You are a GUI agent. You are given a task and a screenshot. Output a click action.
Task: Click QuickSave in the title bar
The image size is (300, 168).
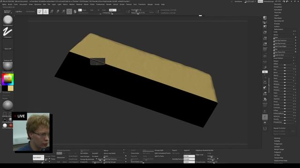pyautogui.click(x=238, y=1)
